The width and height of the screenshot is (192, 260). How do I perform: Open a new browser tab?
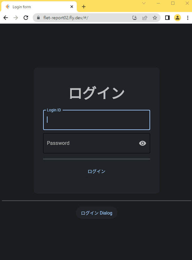[84, 6]
